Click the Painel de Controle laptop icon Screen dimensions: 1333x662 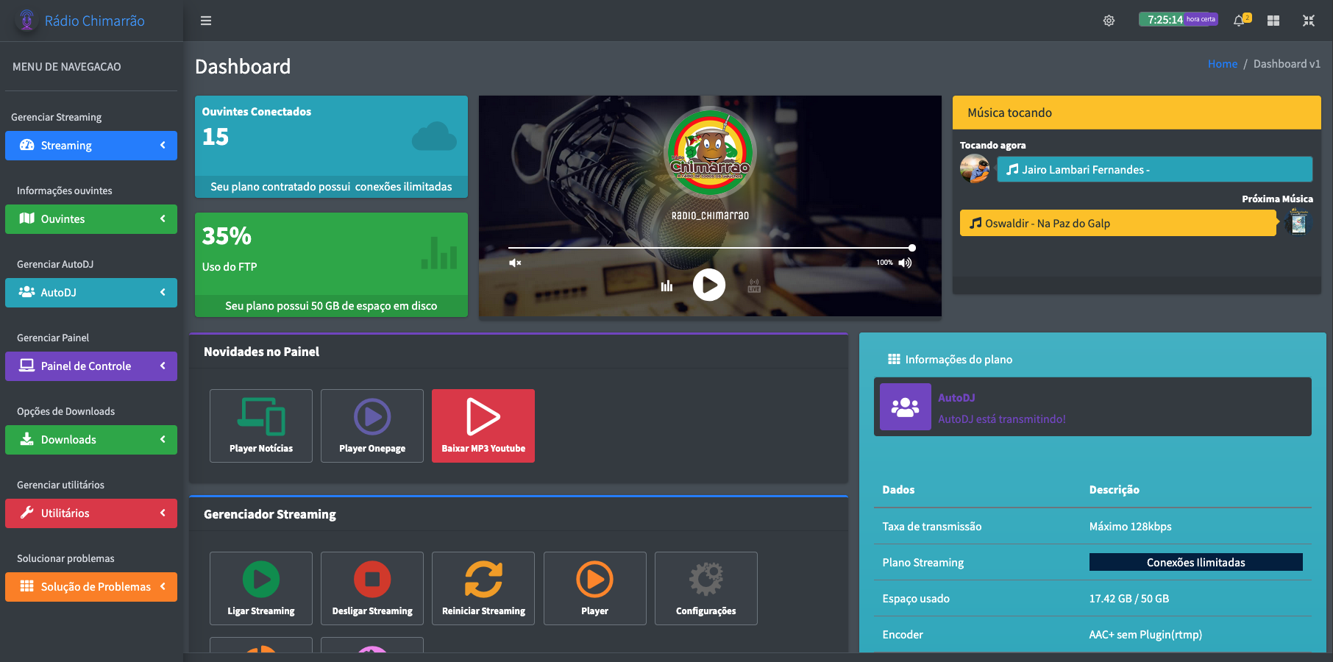coord(27,366)
